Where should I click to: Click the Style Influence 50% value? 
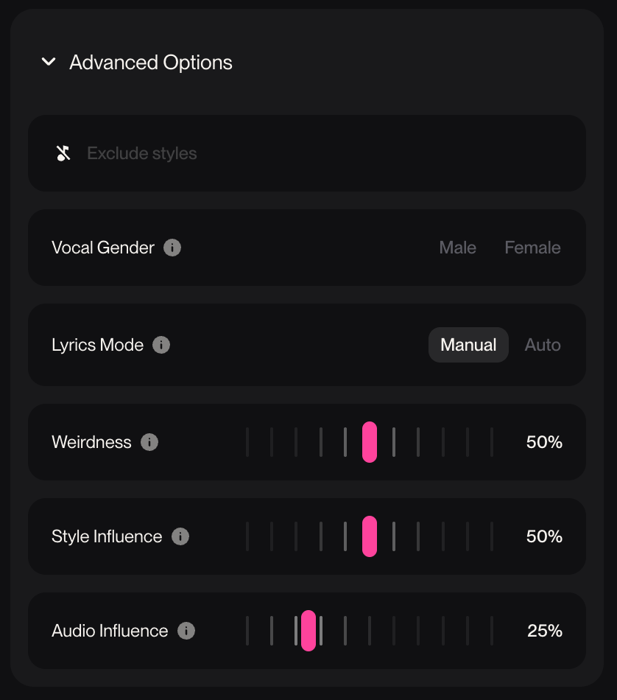pos(544,536)
